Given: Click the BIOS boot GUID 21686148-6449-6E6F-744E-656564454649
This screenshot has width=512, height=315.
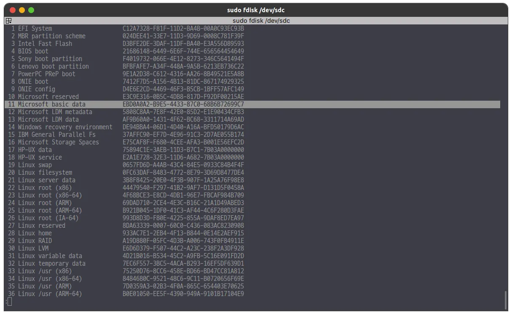Looking at the screenshot, I should (x=183, y=51).
